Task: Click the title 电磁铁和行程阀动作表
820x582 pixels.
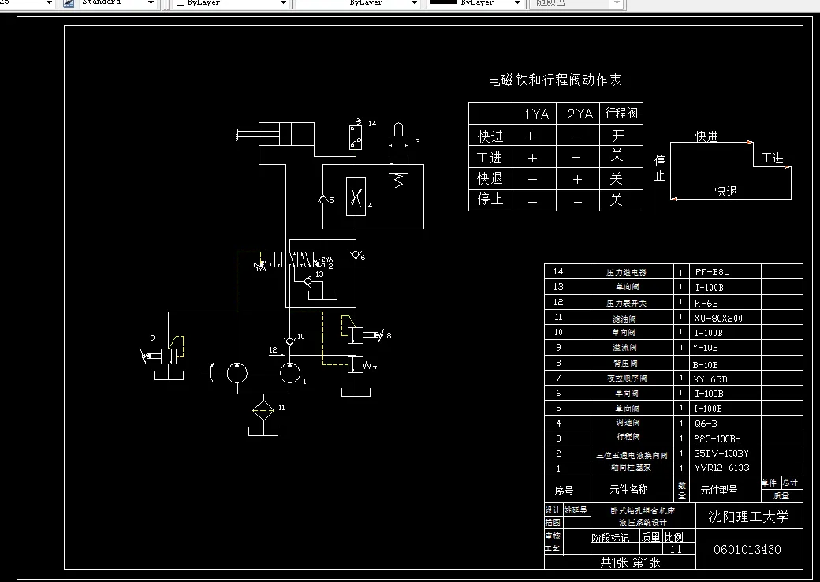Action: pos(555,80)
